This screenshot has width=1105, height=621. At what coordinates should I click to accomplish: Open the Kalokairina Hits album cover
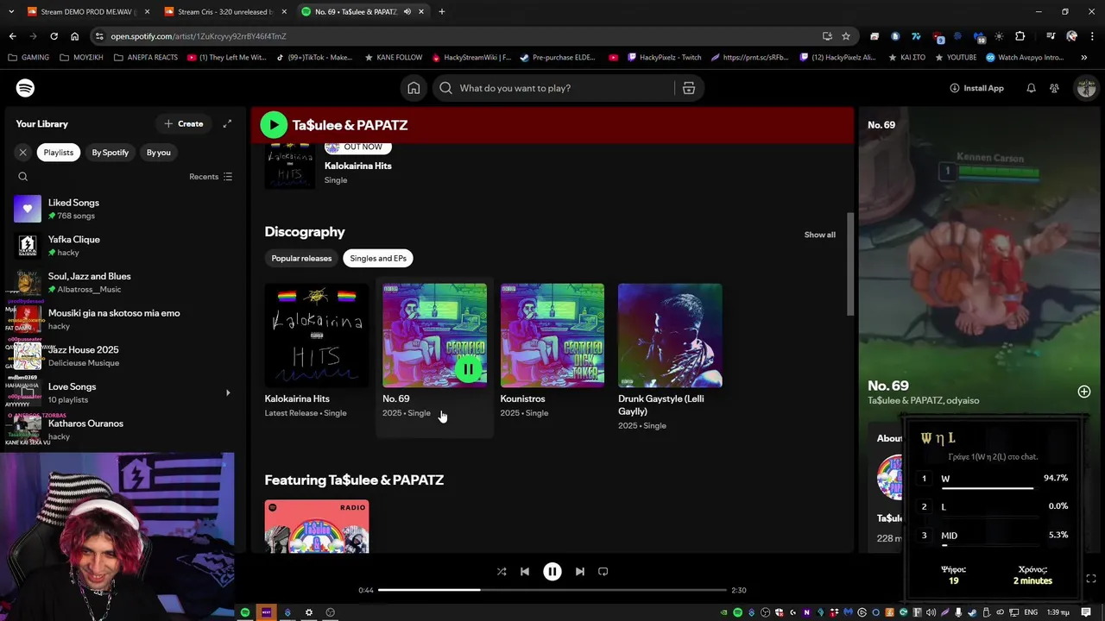317,336
